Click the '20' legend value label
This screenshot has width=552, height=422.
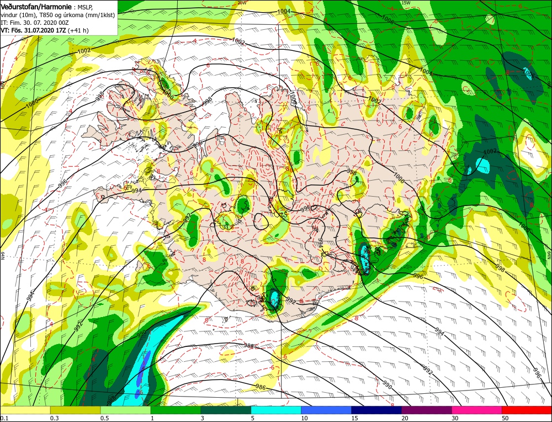(x=405, y=418)
